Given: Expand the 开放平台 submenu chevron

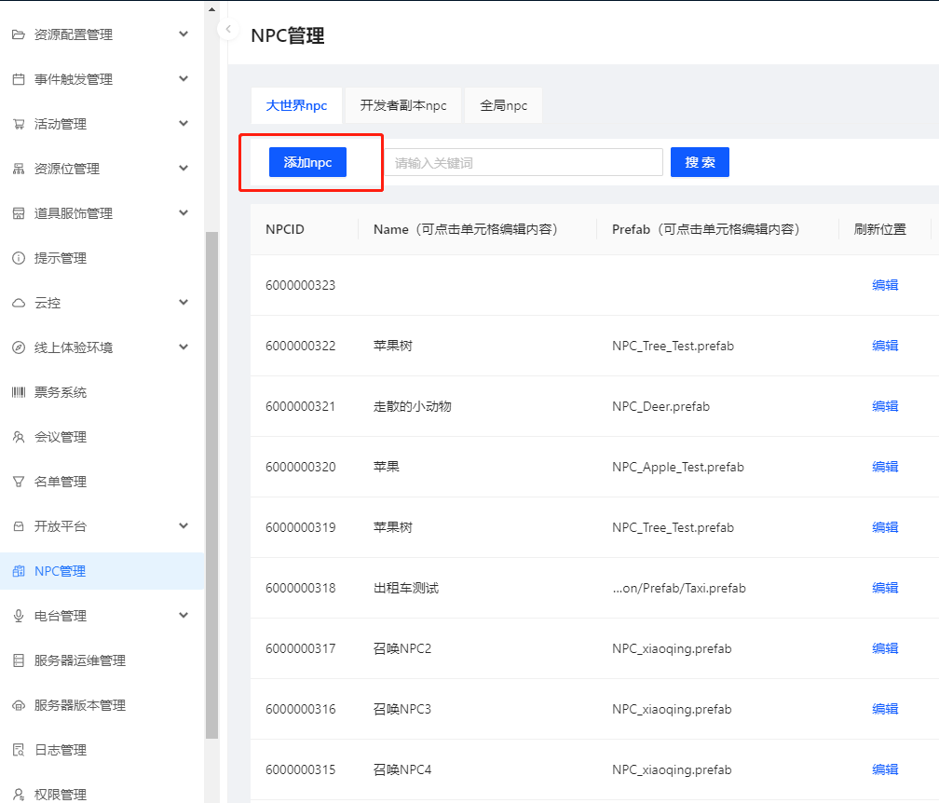Looking at the screenshot, I should click(184, 526).
